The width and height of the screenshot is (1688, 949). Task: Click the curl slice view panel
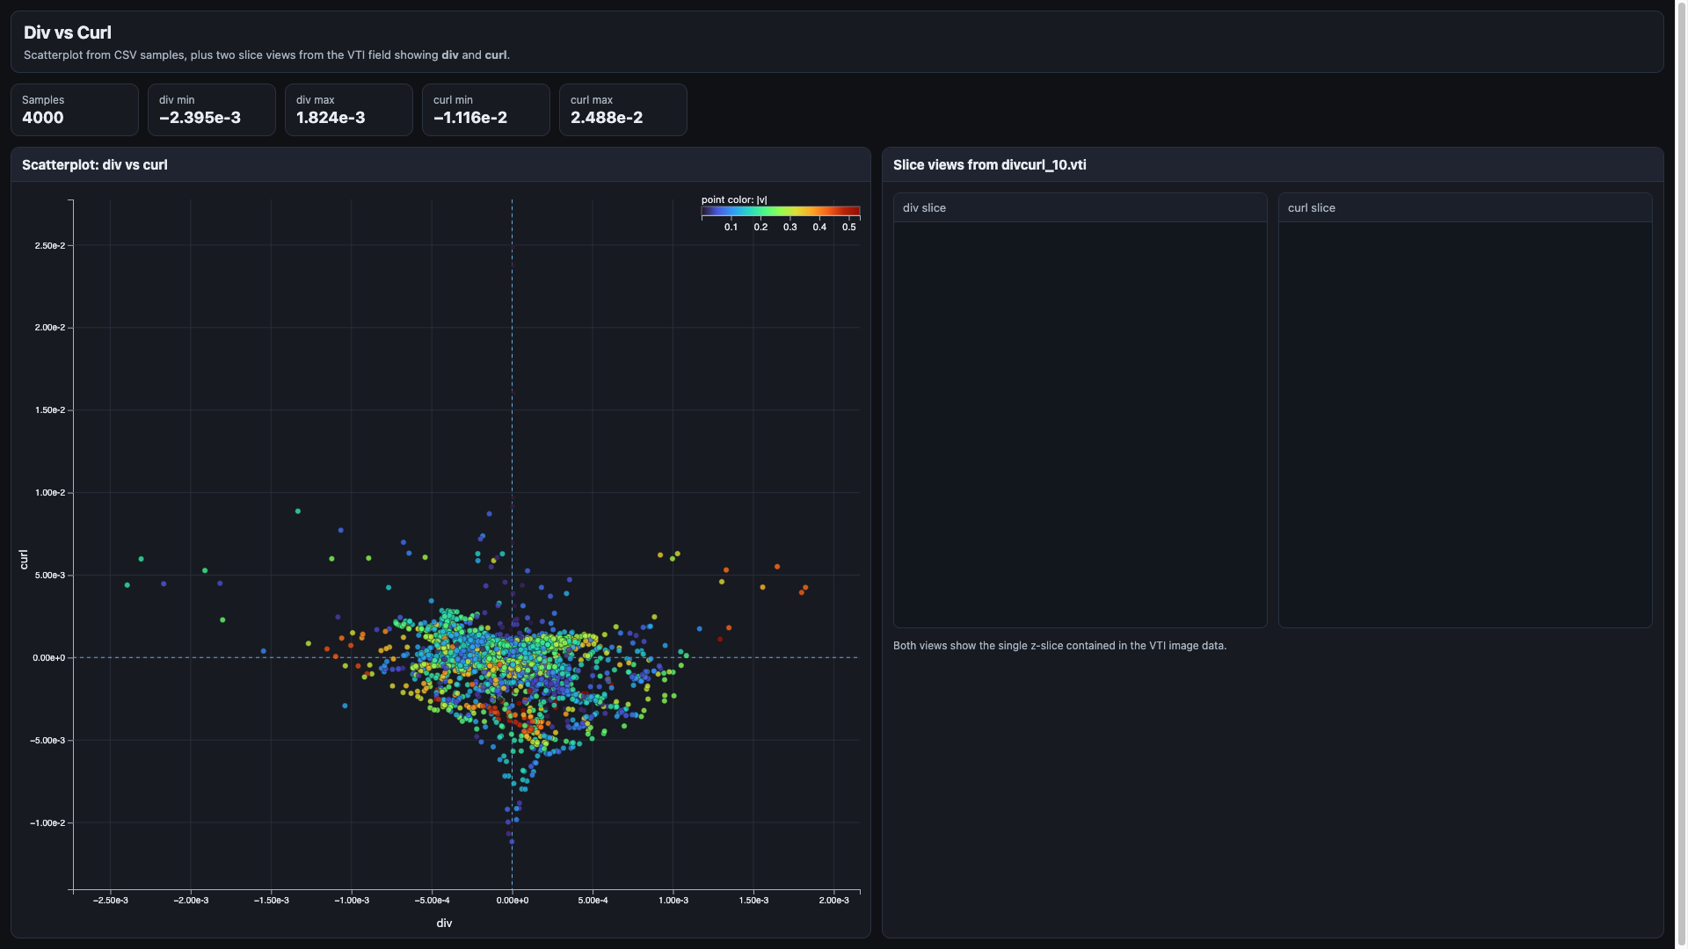click(1465, 410)
